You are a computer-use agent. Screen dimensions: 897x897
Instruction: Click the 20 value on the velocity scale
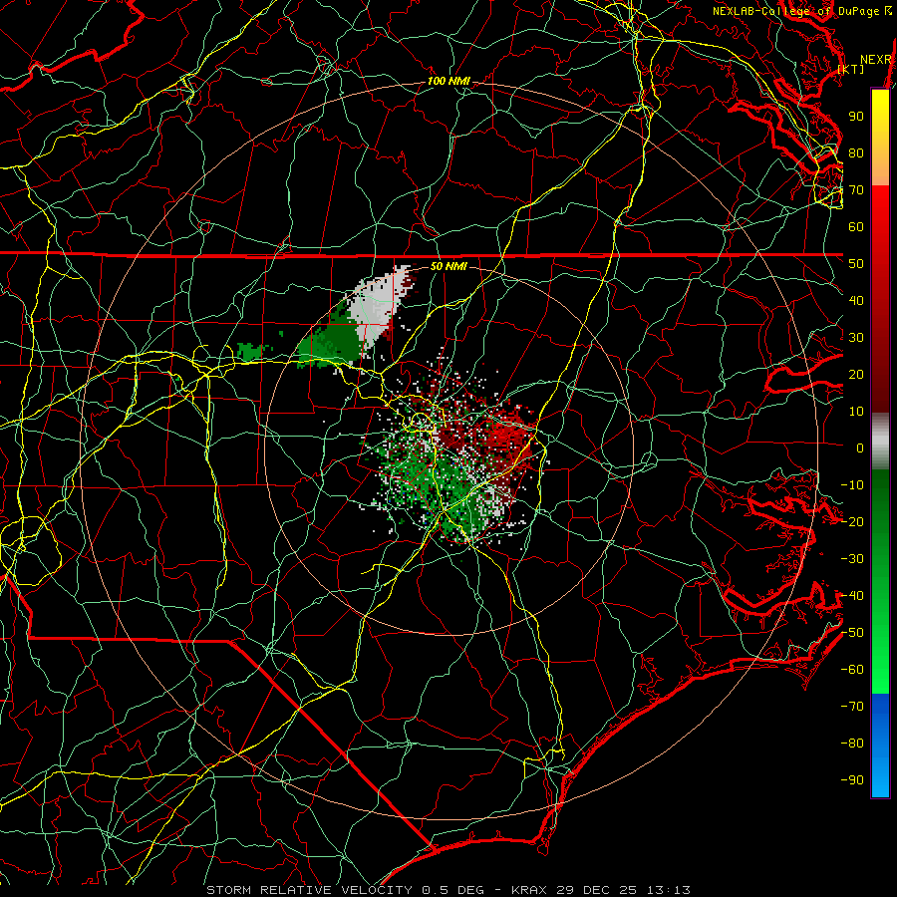pyautogui.click(x=856, y=375)
